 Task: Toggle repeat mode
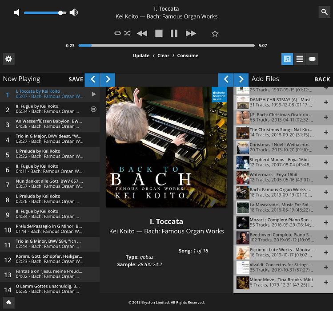[117, 33]
